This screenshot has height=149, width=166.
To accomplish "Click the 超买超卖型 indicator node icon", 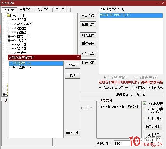I will tap(14, 24).
